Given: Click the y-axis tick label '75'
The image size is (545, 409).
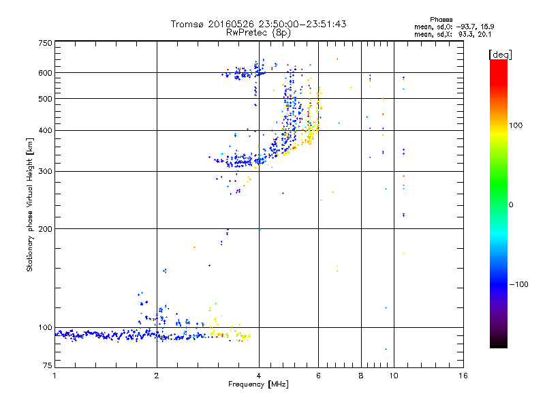Looking at the screenshot, I should tap(48, 365).
